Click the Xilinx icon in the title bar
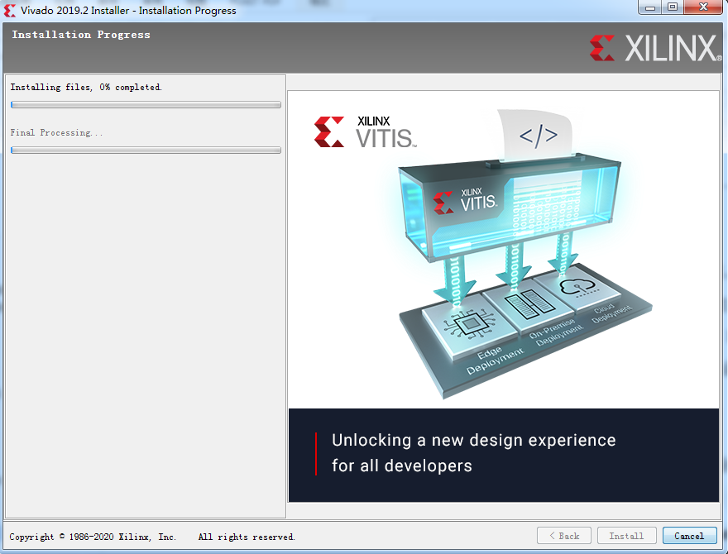The image size is (728, 554). [x=10, y=10]
